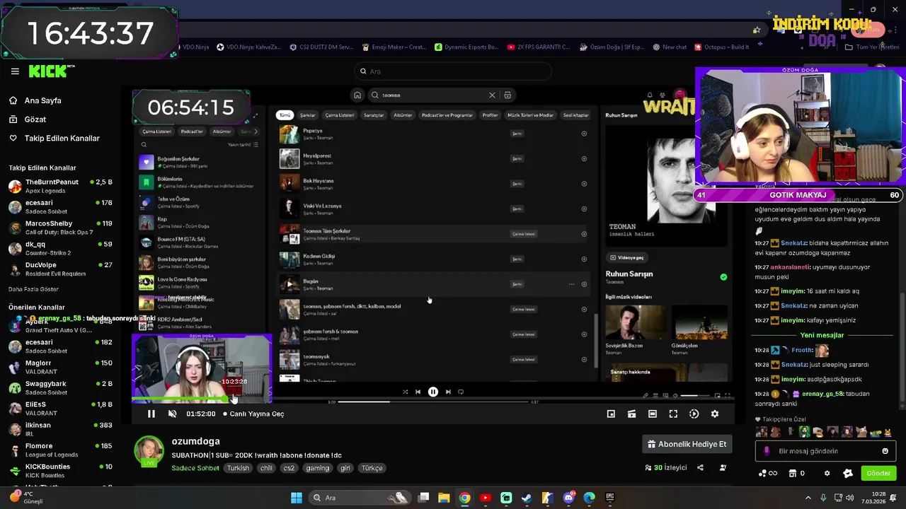Open the Kick hamburger sidebar menu
Screen dimensions: 906x509
tap(15, 71)
